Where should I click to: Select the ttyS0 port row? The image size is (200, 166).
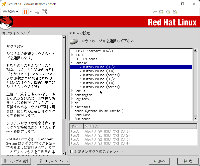(x=133, y=131)
